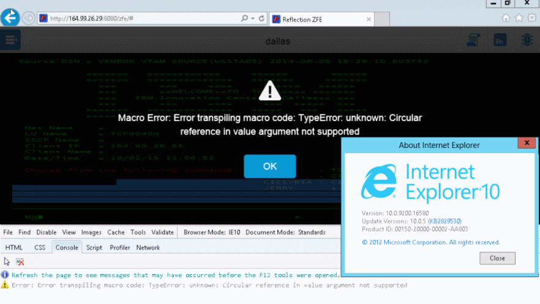
Task: Click the warning triangle in Macro Error dialog
Action: pyautogui.click(x=270, y=91)
